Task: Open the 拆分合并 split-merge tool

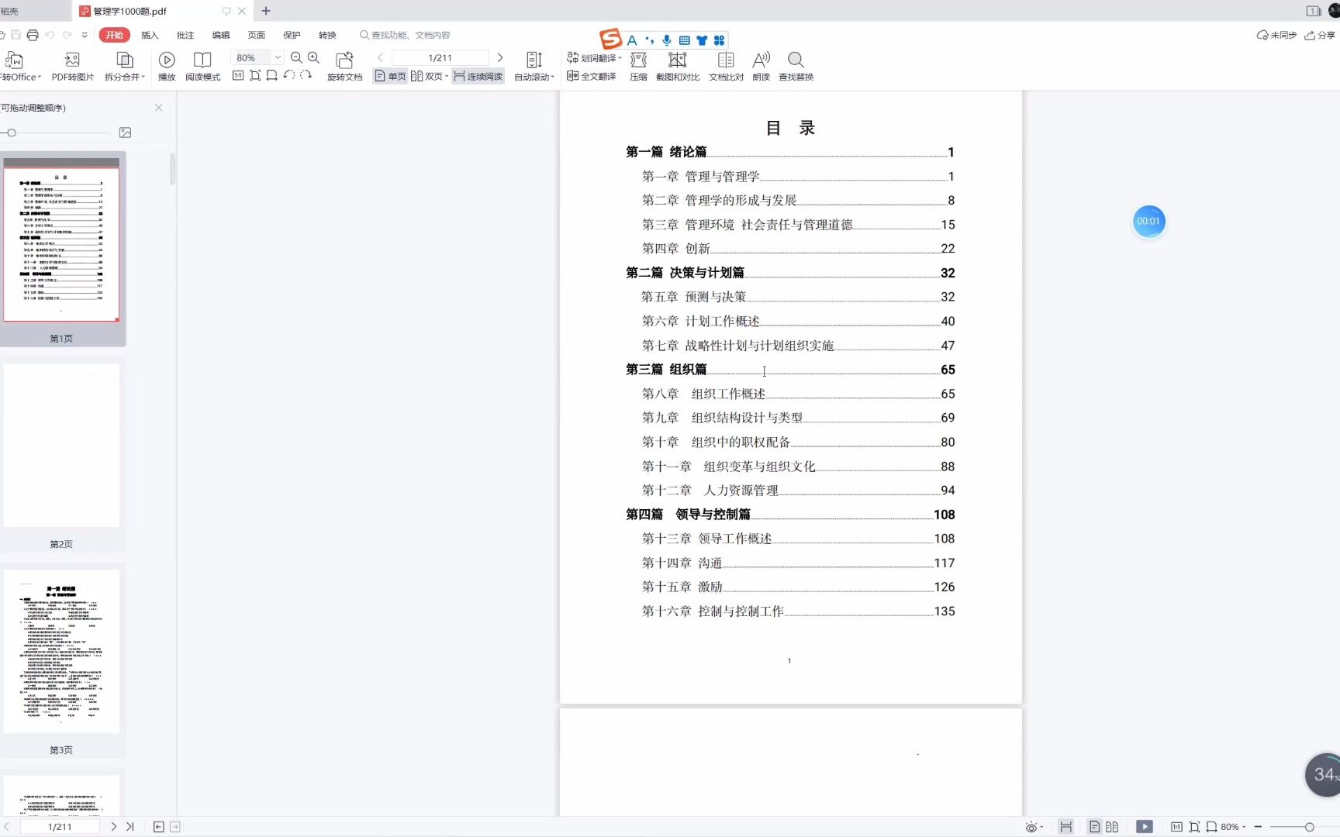Action: (124, 67)
